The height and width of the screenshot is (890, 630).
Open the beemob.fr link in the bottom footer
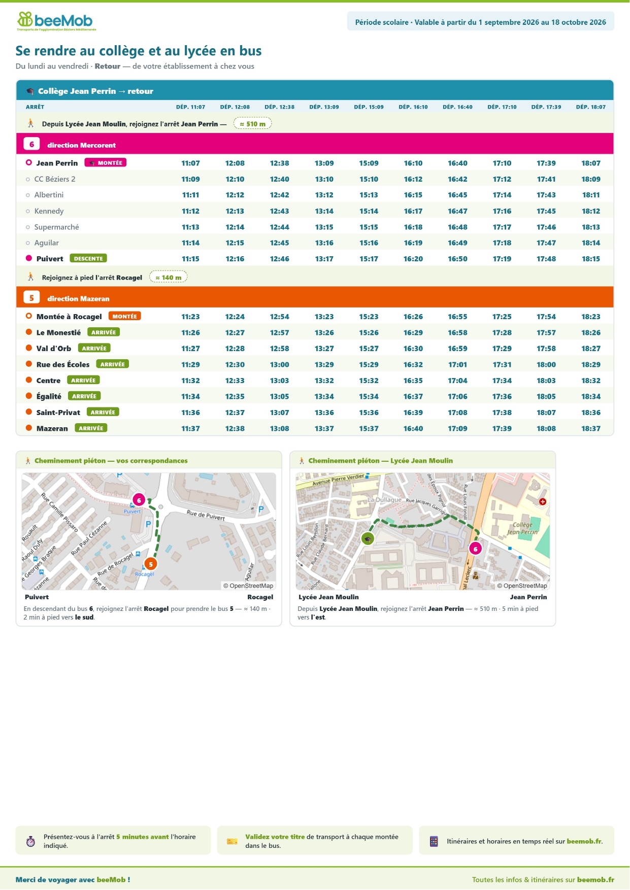(595, 880)
